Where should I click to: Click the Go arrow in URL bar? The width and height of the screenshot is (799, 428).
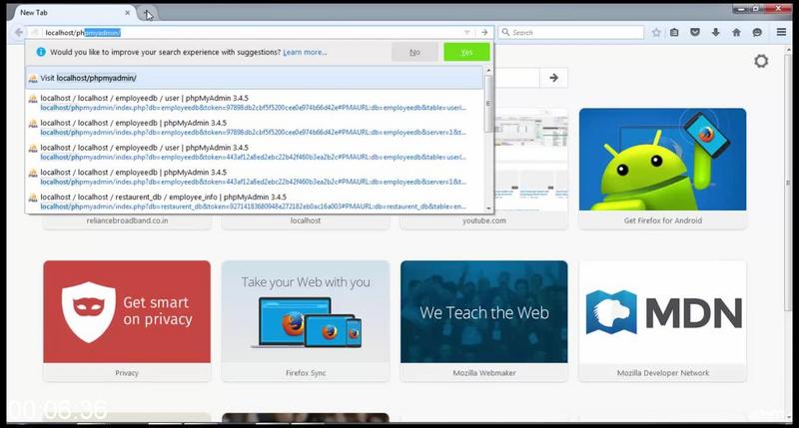(x=484, y=32)
